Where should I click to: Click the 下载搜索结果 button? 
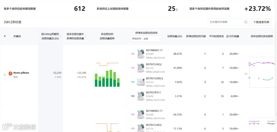pos(261,22)
